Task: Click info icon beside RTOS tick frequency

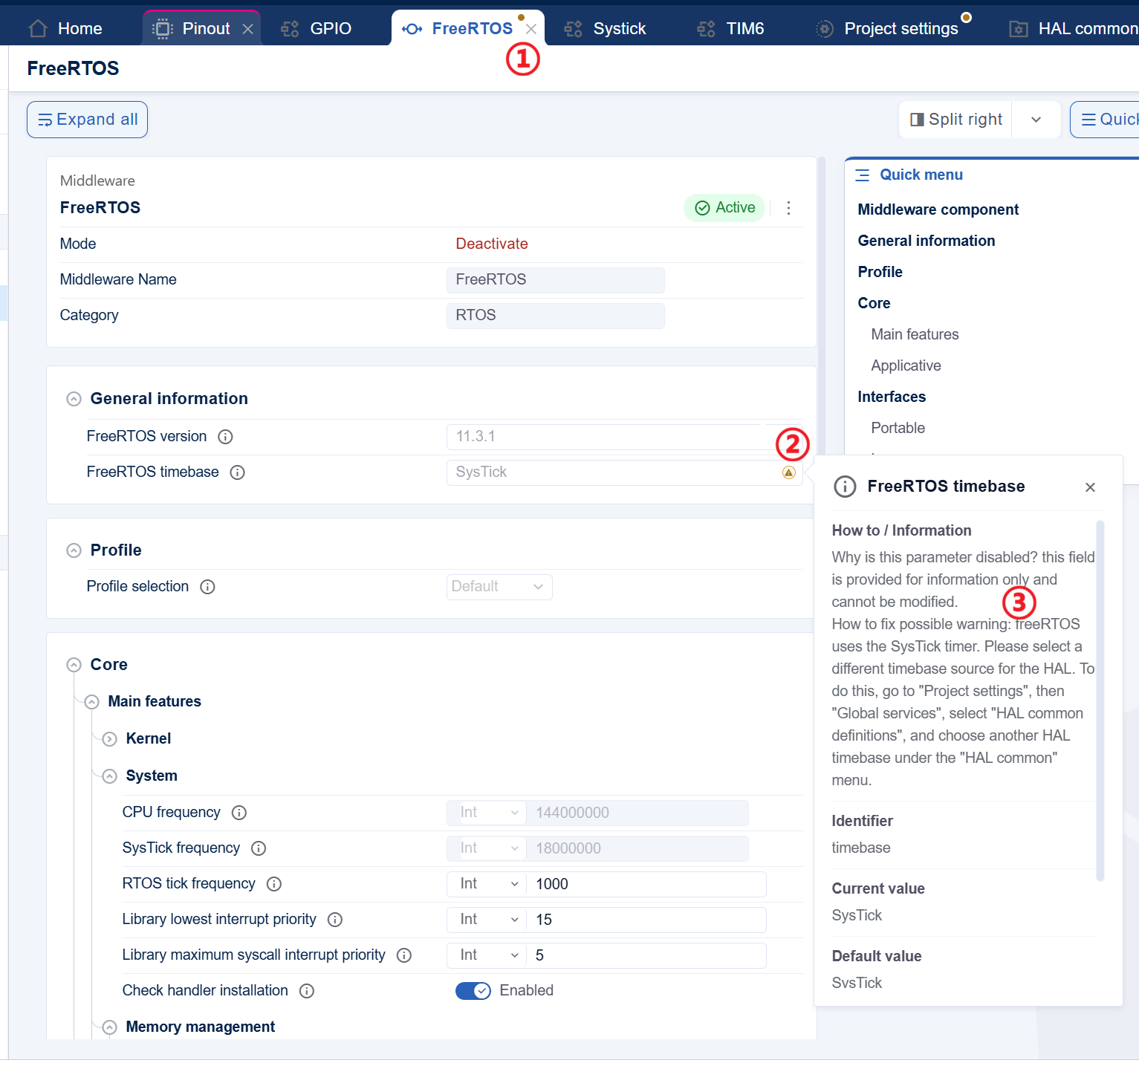Action: [x=274, y=884]
